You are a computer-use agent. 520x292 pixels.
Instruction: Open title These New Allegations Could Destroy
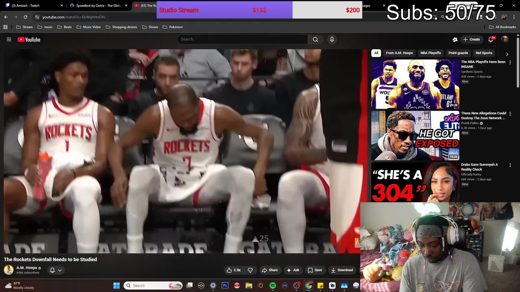click(x=483, y=116)
